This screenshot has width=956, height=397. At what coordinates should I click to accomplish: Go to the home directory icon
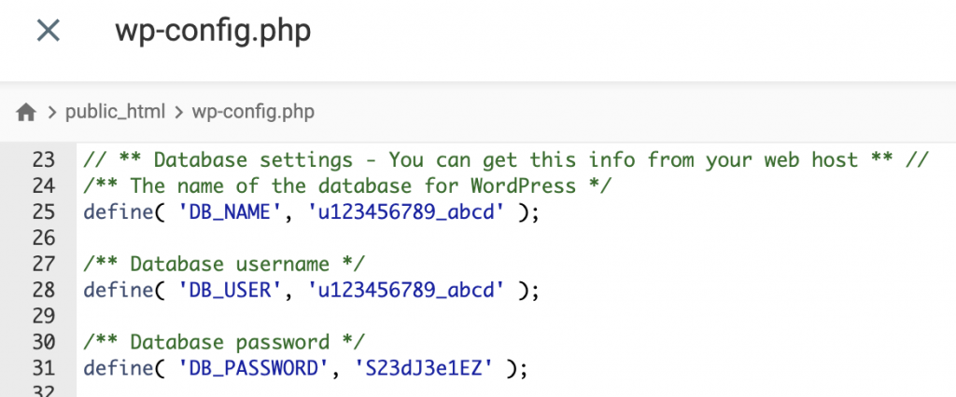26,113
